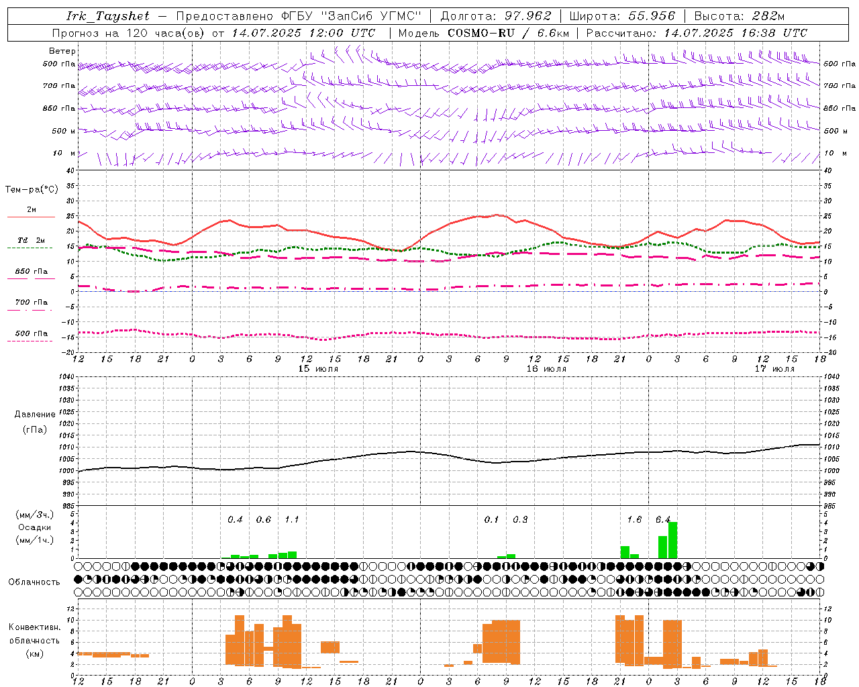Viewport: 859px width, 687px height.
Task: Select the 'Предоставлено ФГБУ "ЗапСиб УГМС"' provider text
Action: click(x=299, y=16)
